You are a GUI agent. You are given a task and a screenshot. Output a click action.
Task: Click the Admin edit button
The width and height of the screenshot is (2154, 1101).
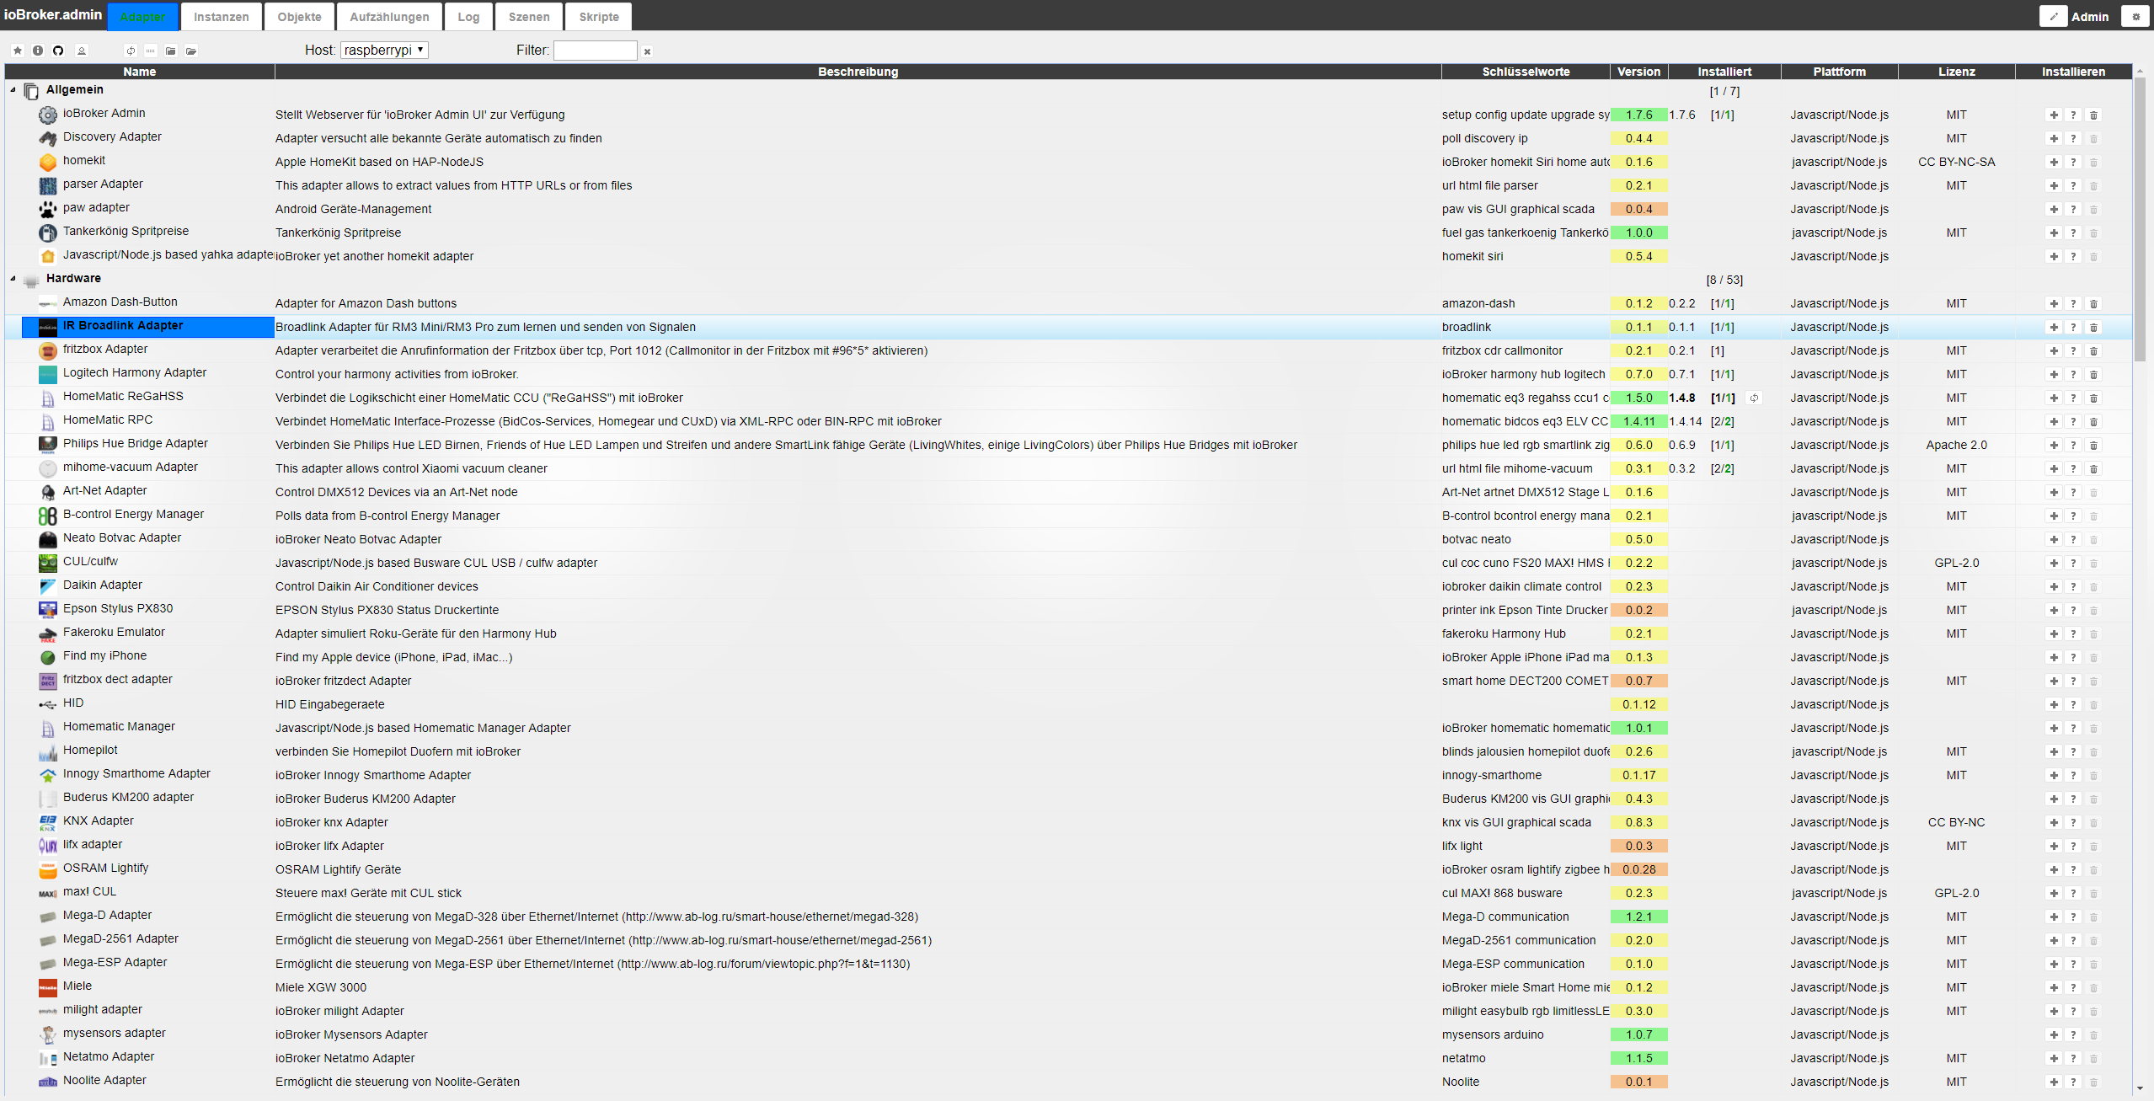[x=2053, y=17]
